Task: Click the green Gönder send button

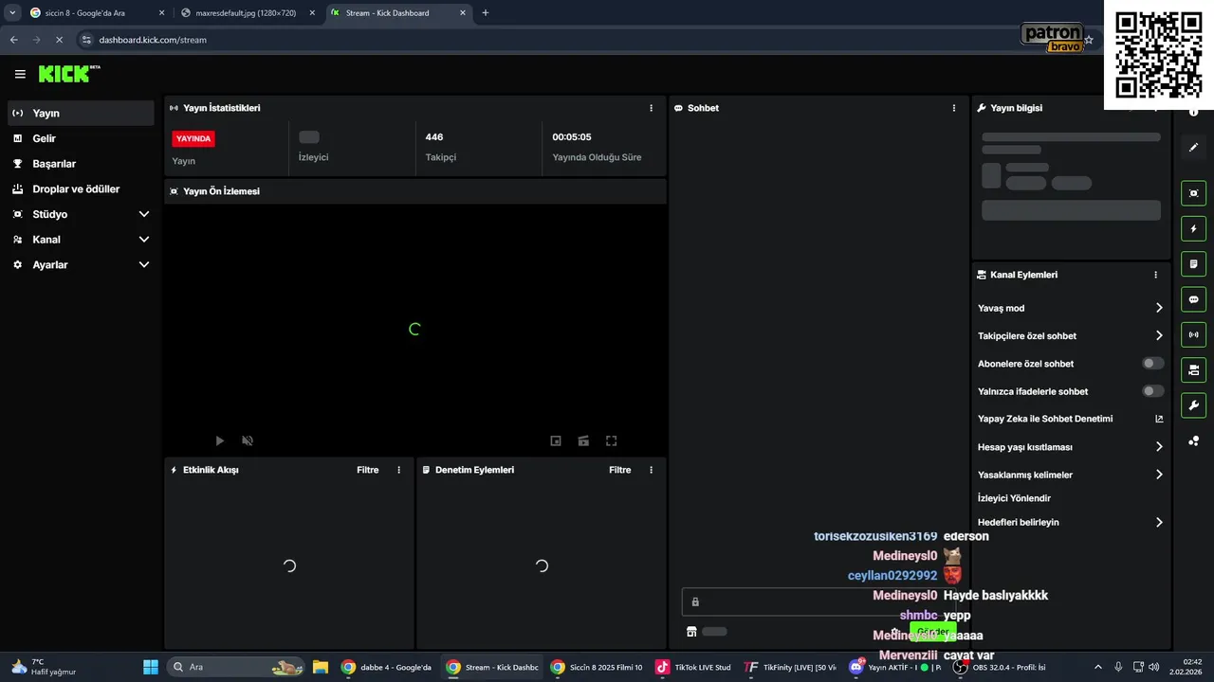Action: pyautogui.click(x=932, y=632)
